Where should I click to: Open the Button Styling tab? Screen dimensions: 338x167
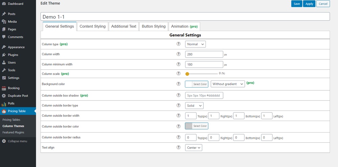(154, 26)
